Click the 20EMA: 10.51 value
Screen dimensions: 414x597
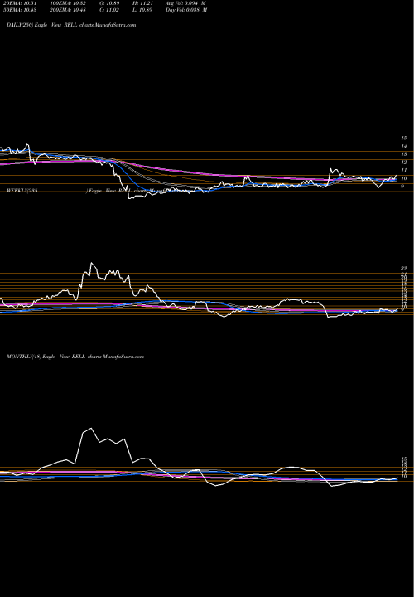pos(19,3)
